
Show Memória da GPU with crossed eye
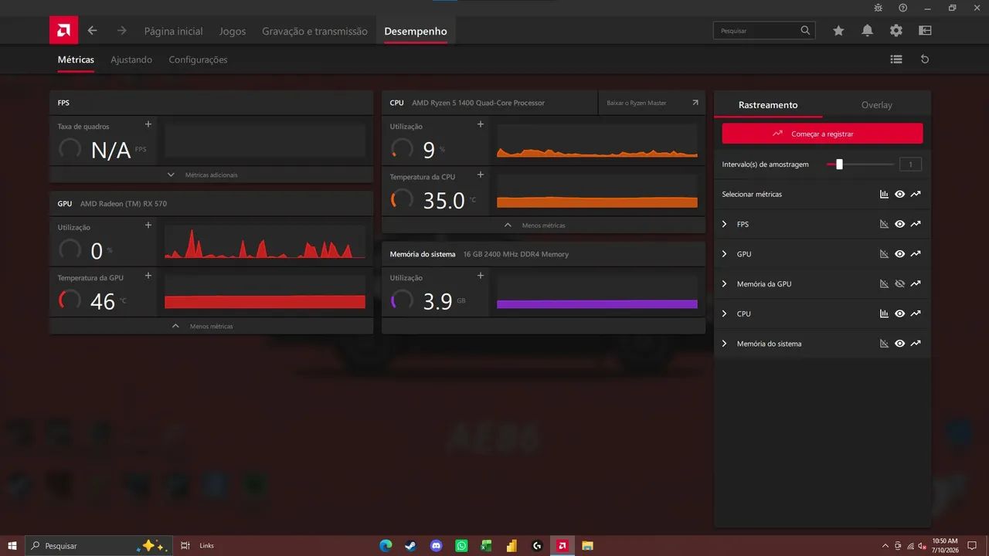click(x=899, y=284)
